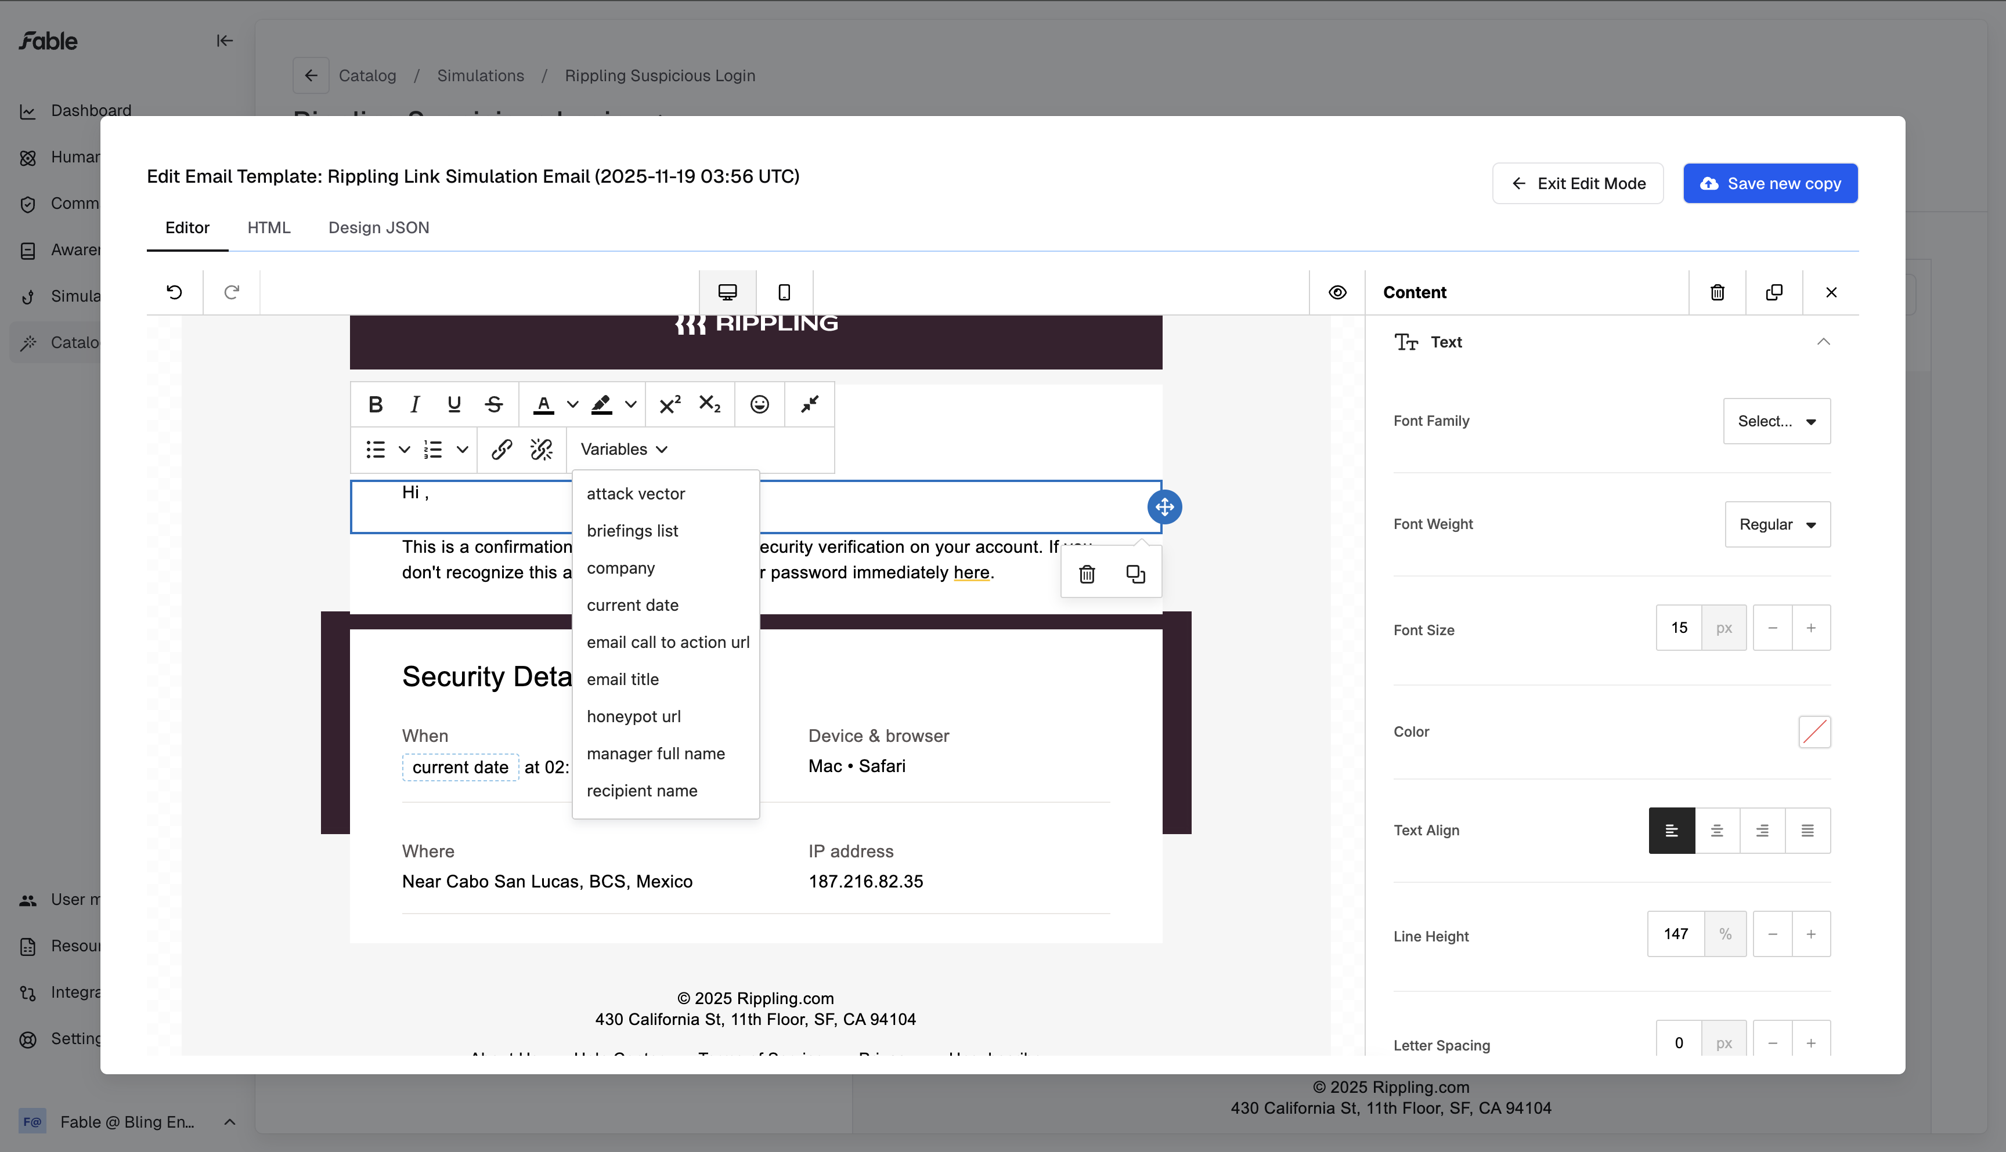The width and height of the screenshot is (2006, 1152).
Task: Click Exit Edit Mode button
Action: [x=1577, y=183]
